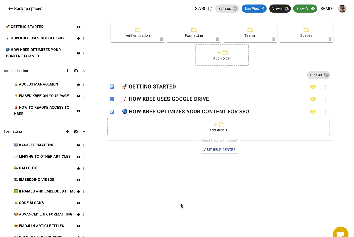Go back to spaces
Screen dimensions: 354x237
click(25, 9)
